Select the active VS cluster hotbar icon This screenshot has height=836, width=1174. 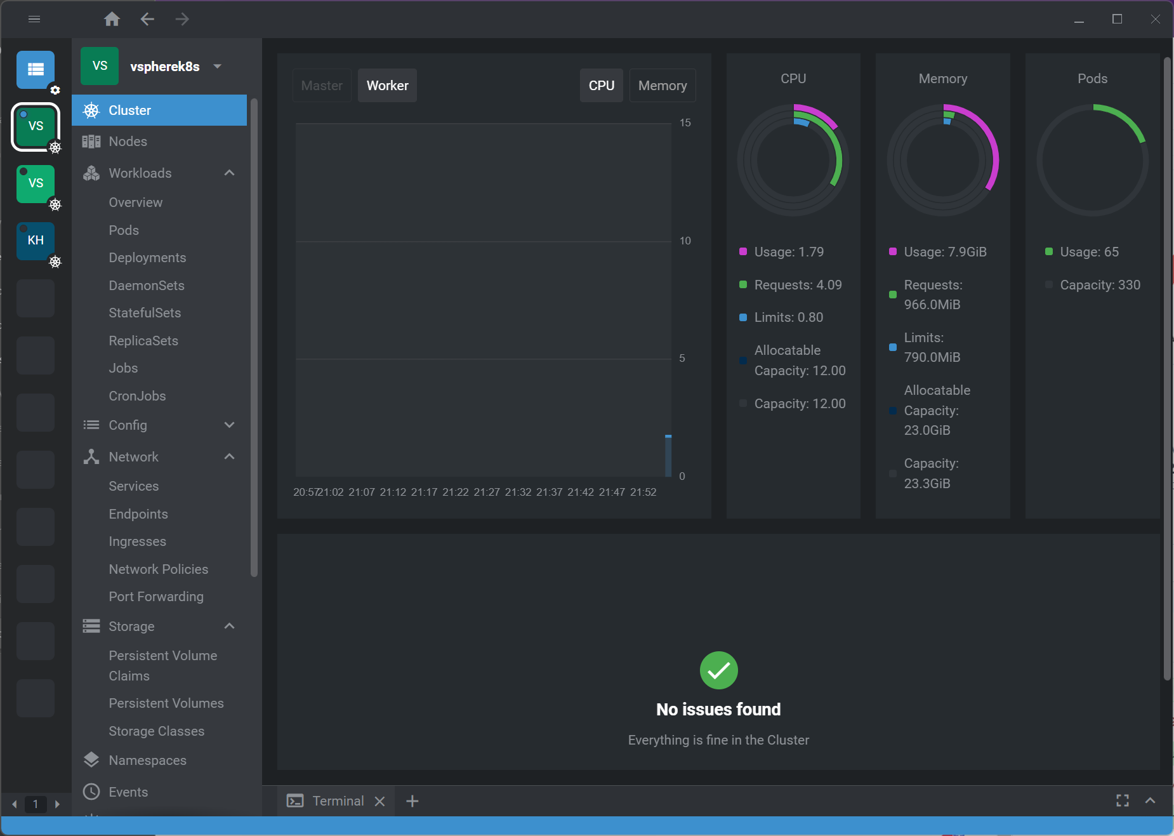(x=36, y=126)
